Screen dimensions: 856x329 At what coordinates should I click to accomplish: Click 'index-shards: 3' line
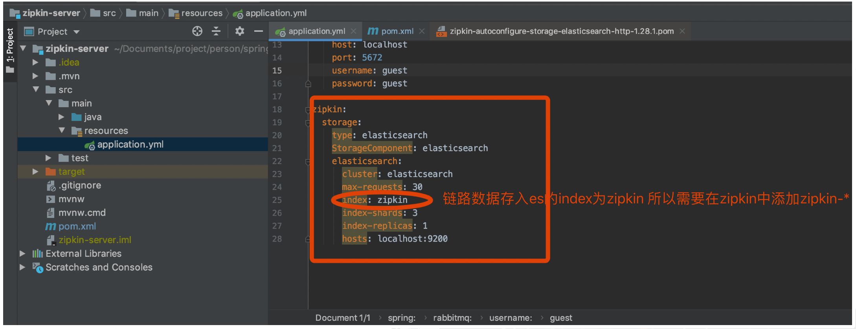click(x=380, y=213)
